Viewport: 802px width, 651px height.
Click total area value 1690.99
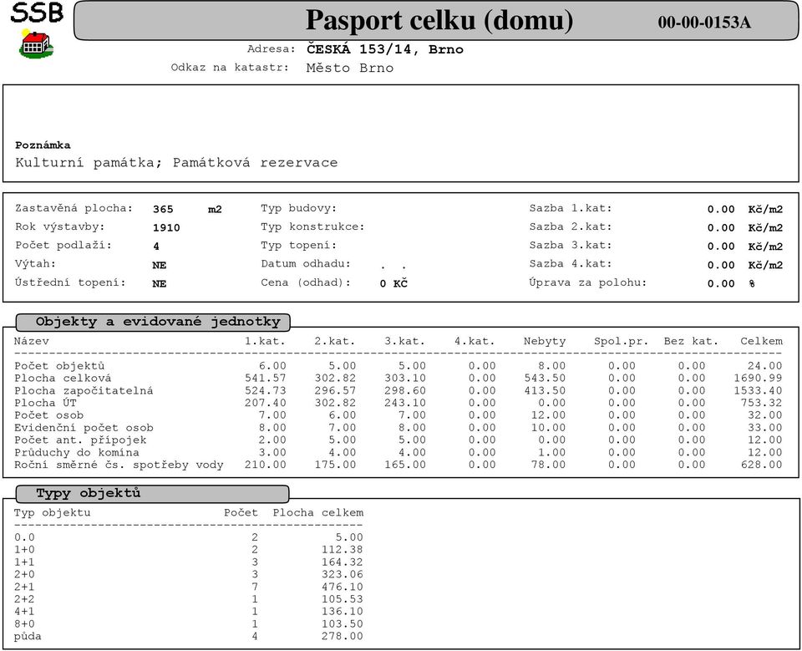coord(758,379)
